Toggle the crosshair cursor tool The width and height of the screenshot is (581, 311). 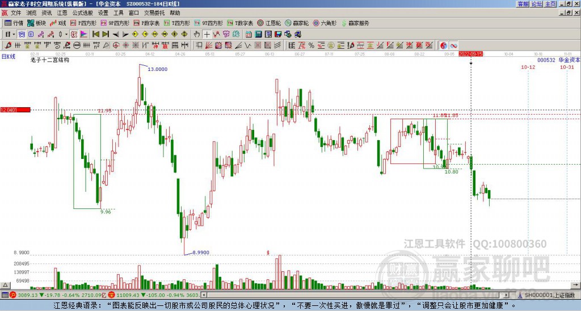(207, 35)
